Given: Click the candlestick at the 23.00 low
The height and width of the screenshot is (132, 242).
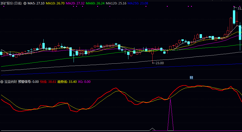Looking at the screenshot, I should click(153, 53).
